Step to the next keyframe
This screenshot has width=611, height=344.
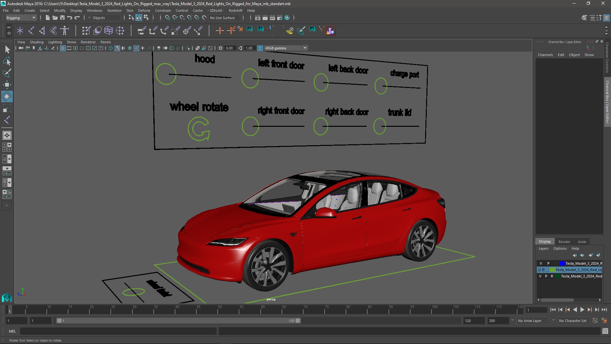[590, 310]
